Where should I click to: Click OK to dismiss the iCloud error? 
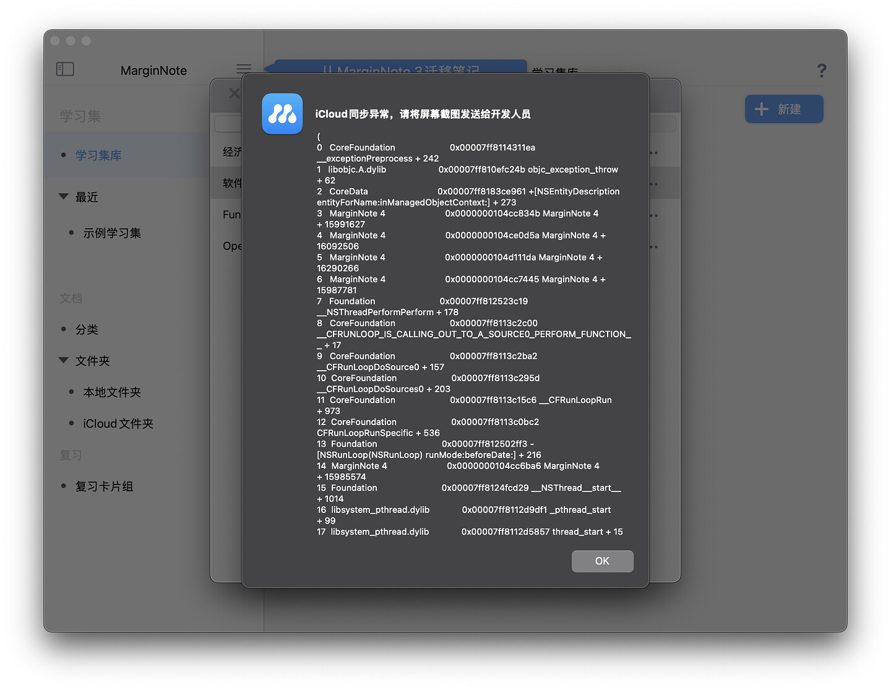click(x=602, y=561)
